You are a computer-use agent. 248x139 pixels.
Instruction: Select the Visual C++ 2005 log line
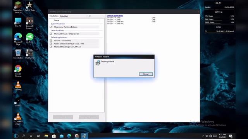tap(114, 18)
